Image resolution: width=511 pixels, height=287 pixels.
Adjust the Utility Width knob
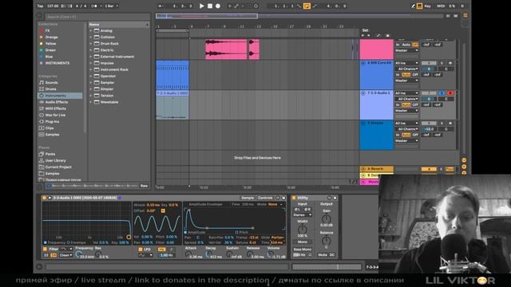tap(302, 229)
